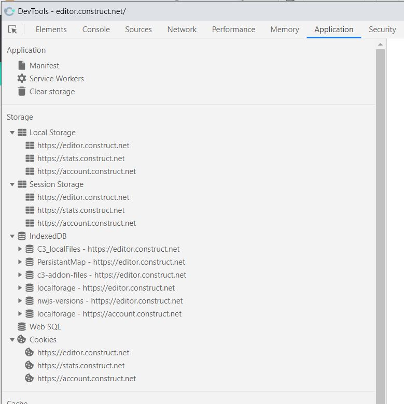
Task: Expand the nwjs-versions database
Action: click(20, 301)
